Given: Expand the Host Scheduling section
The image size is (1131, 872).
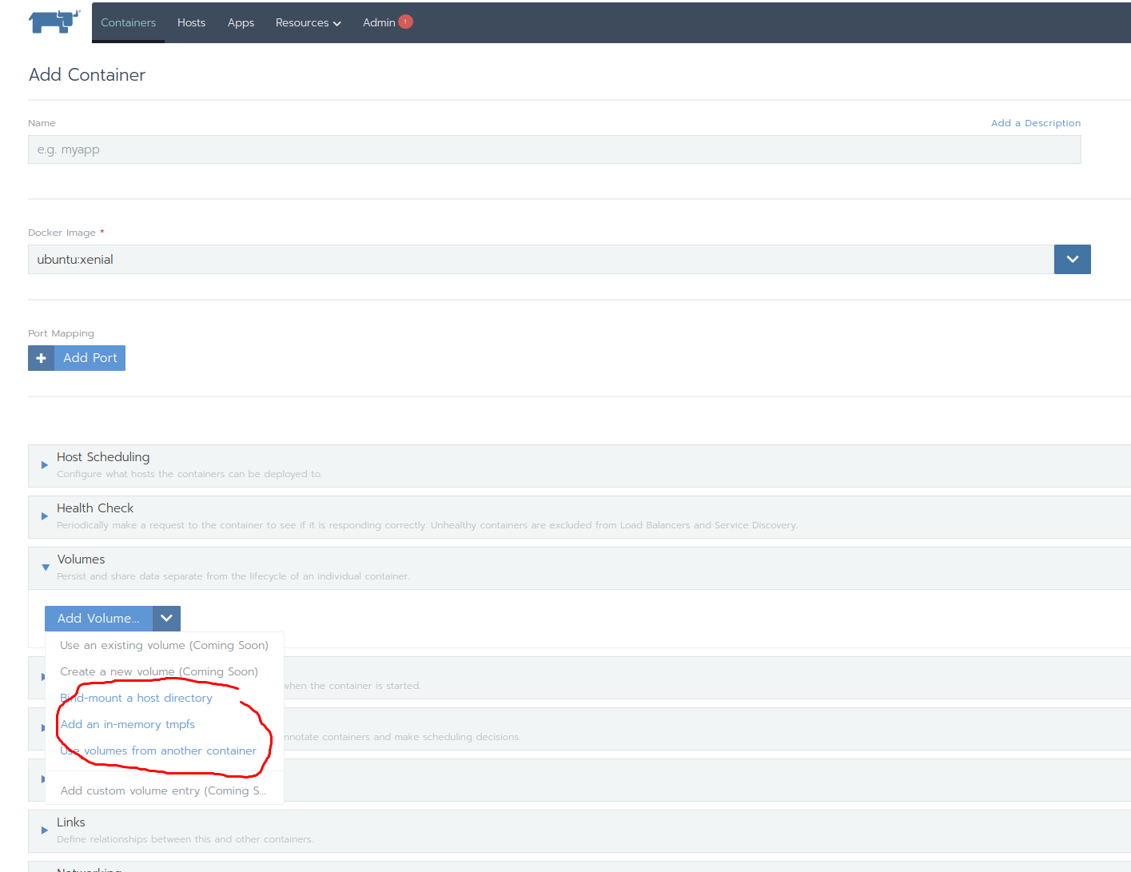Looking at the screenshot, I should pyautogui.click(x=103, y=456).
